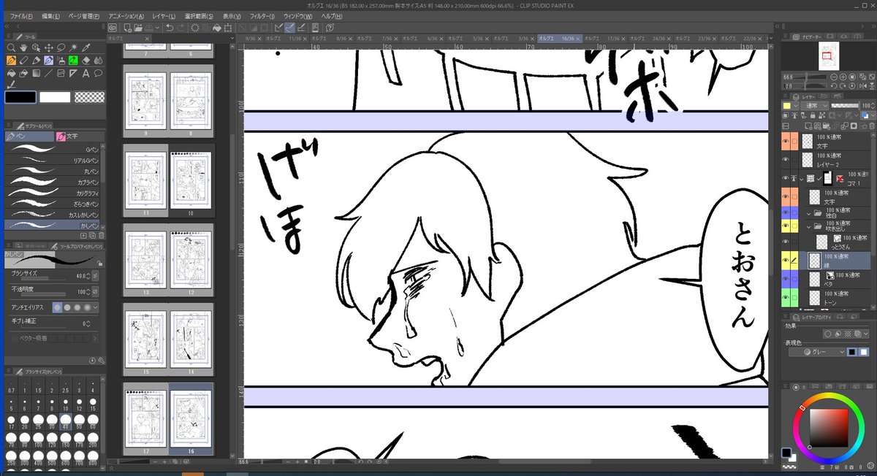Click the transparent color swatch
Screen dimensions: 877x476
pyautogui.click(x=89, y=97)
